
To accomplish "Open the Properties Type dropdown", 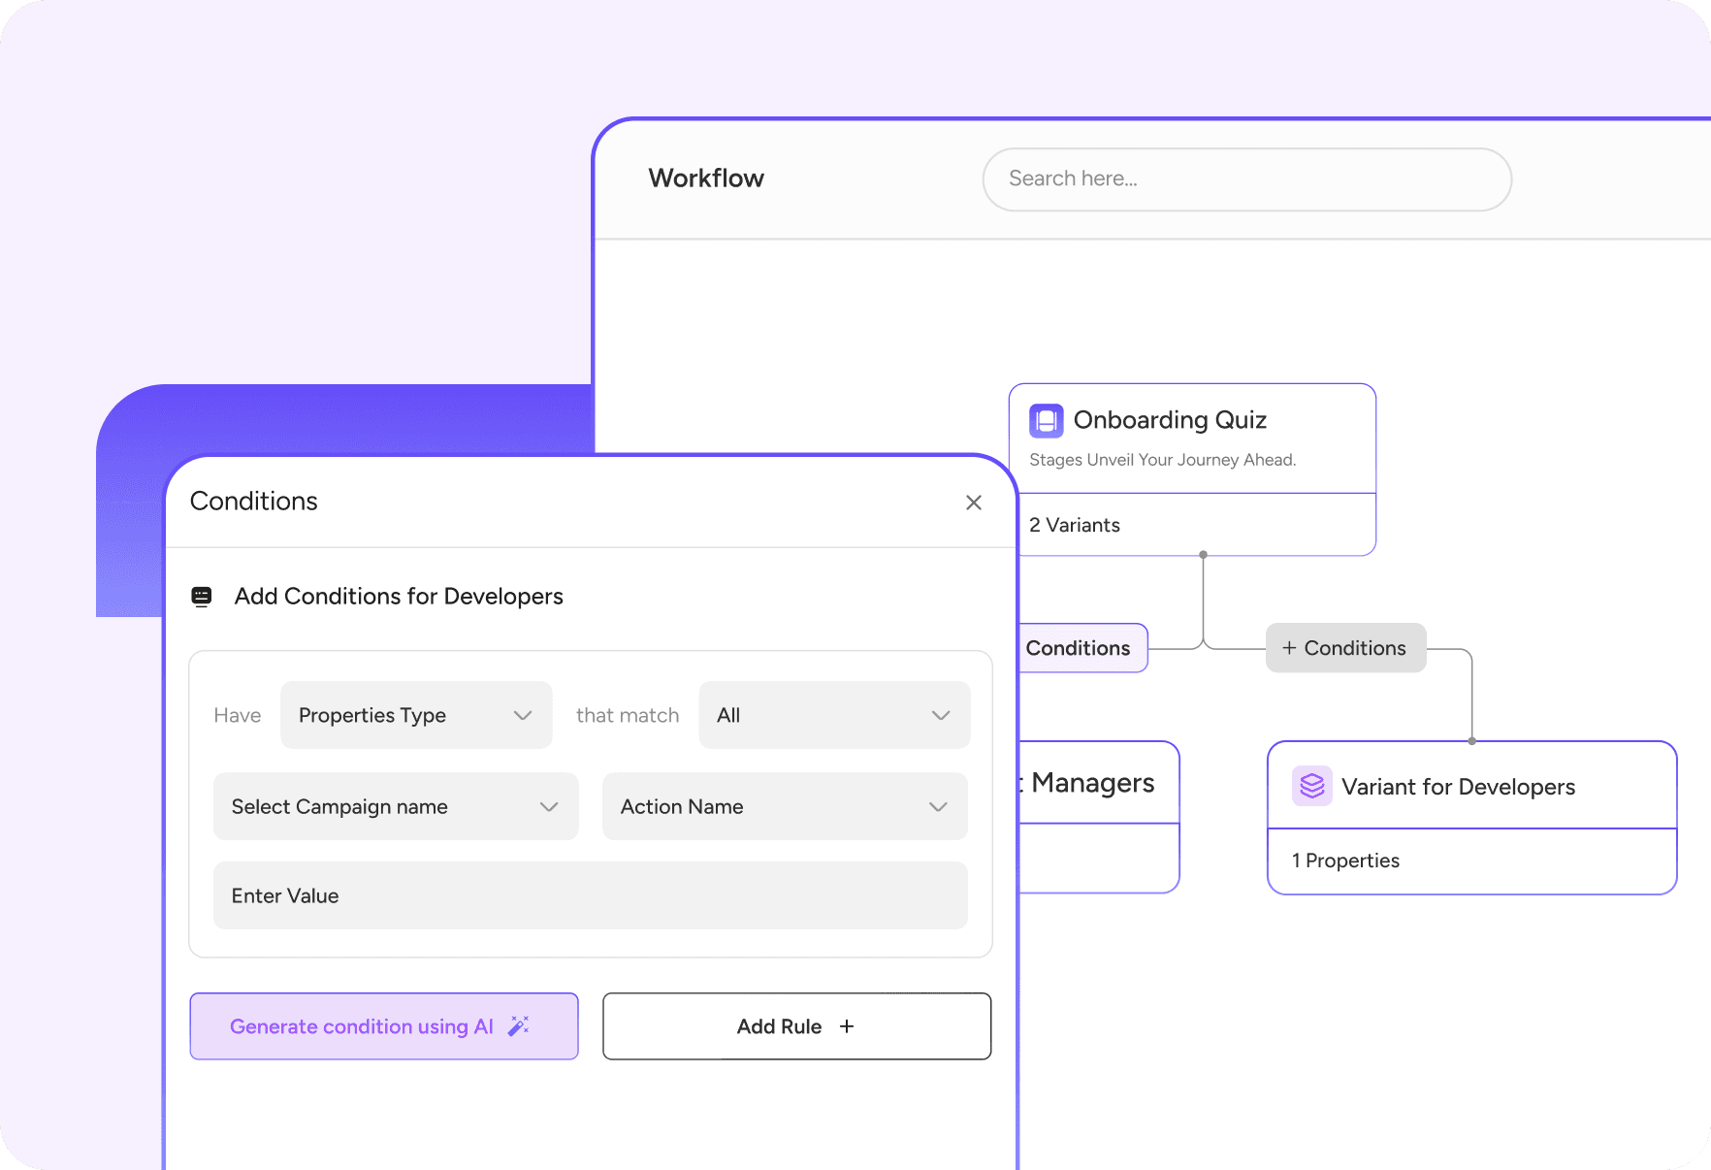I will click(x=416, y=715).
